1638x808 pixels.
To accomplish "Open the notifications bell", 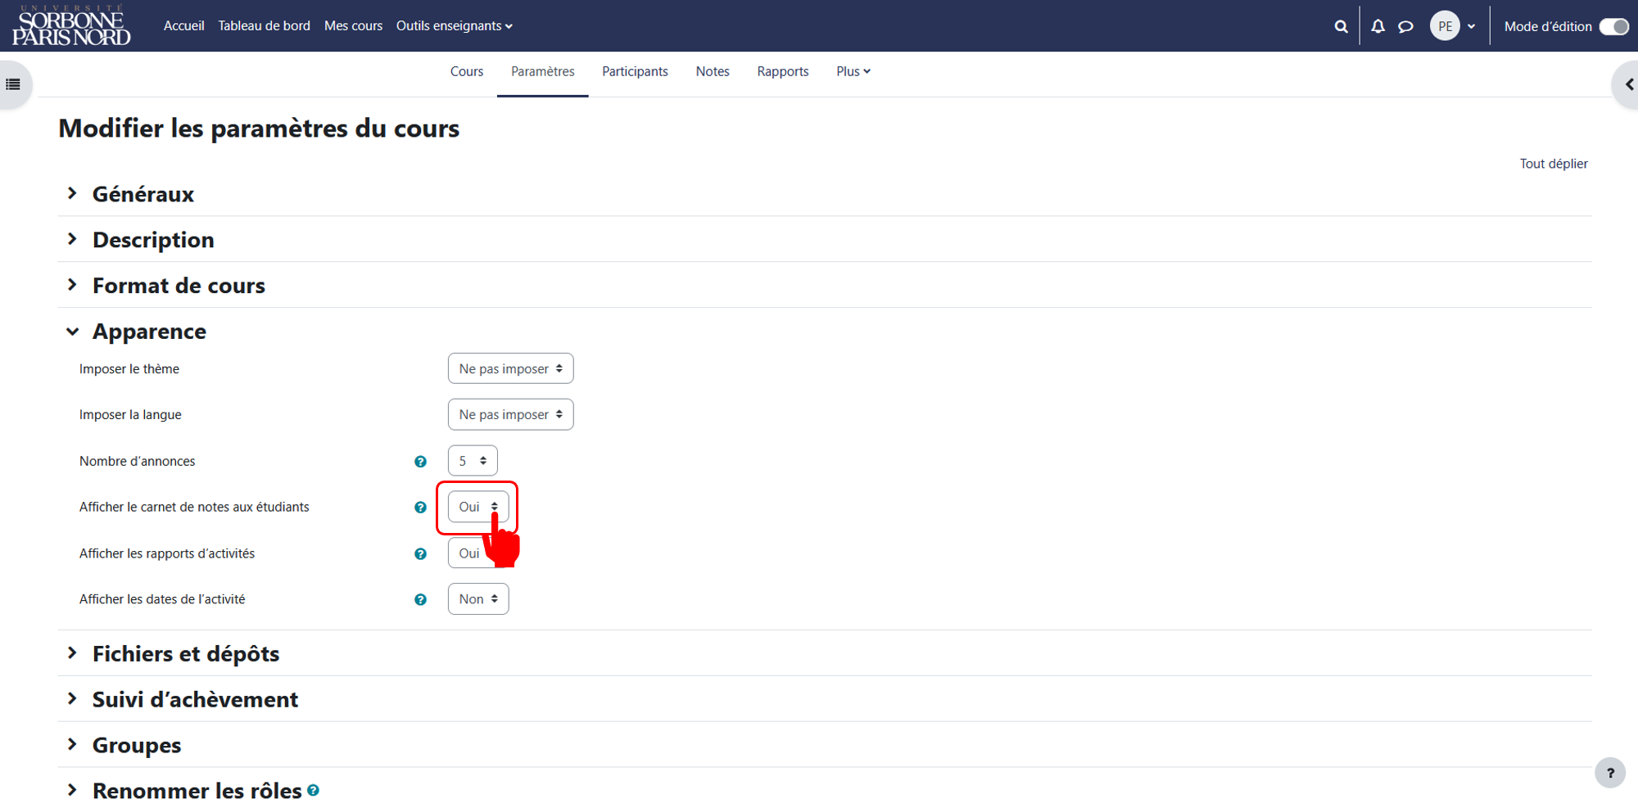I will 1378,26.
